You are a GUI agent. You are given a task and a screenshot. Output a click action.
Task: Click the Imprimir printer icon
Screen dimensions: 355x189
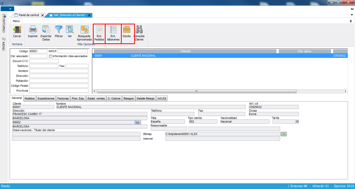pos(33,30)
